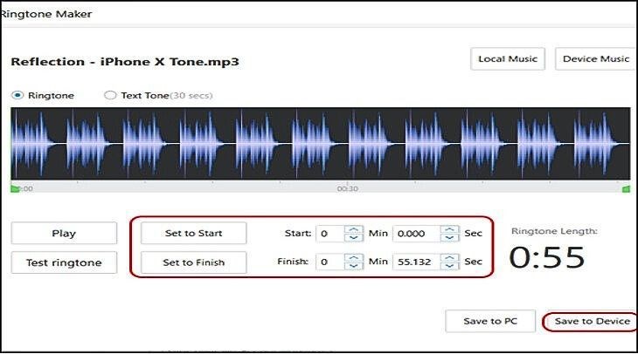
Task: Select the Ringtone radio button
Action: tap(17, 95)
